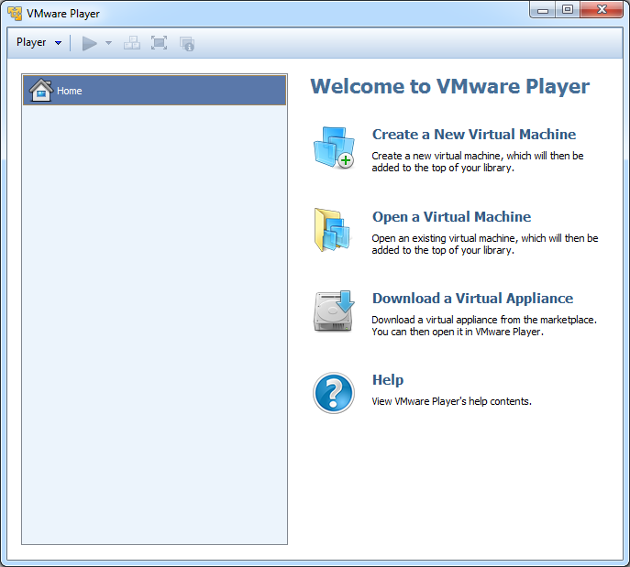Follow the Download a Virtual Appliance link

(472, 299)
